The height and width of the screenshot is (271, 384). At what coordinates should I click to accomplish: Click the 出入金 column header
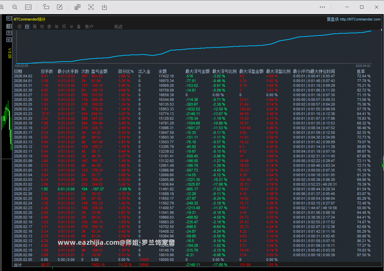coord(144,71)
